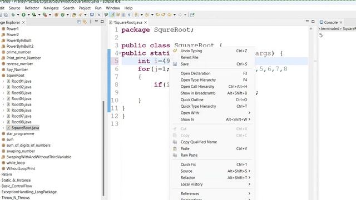Click the Back navigation arrow icon

(169, 15)
